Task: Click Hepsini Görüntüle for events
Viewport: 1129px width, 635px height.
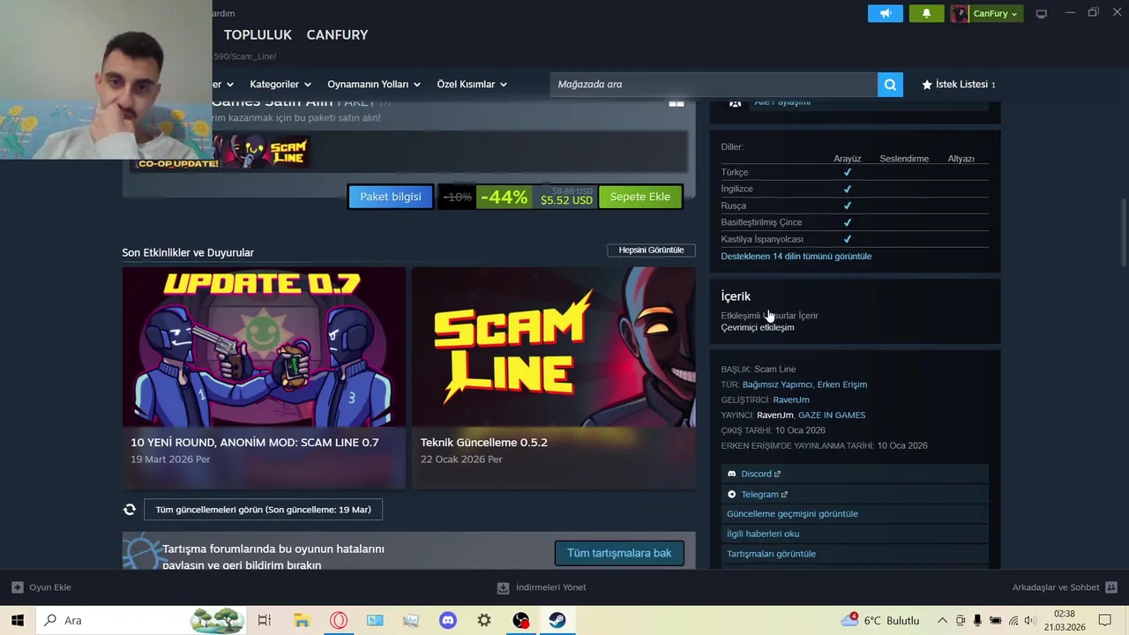Action: (x=651, y=250)
